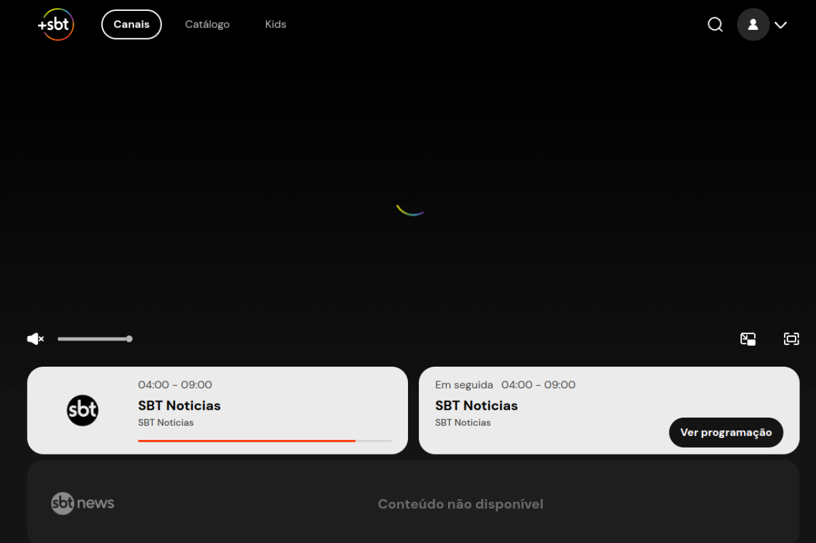Image resolution: width=816 pixels, height=543 pixels.
Task: Switch to the Kids tab
Action: [x=275, y=24]
